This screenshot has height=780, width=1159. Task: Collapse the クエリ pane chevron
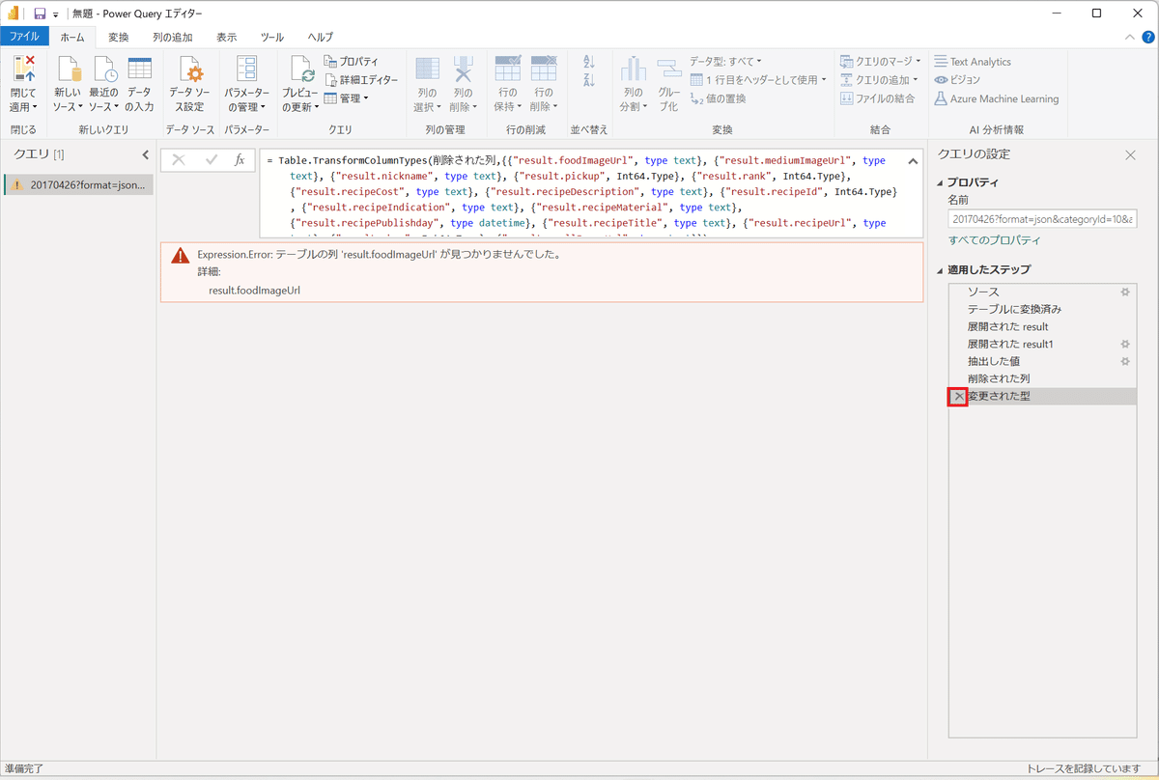tap(145, 154)
